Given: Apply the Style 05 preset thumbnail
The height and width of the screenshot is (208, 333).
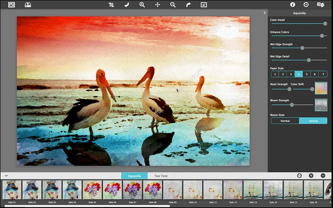Looking at the screenshot, I should pos(92,190).
